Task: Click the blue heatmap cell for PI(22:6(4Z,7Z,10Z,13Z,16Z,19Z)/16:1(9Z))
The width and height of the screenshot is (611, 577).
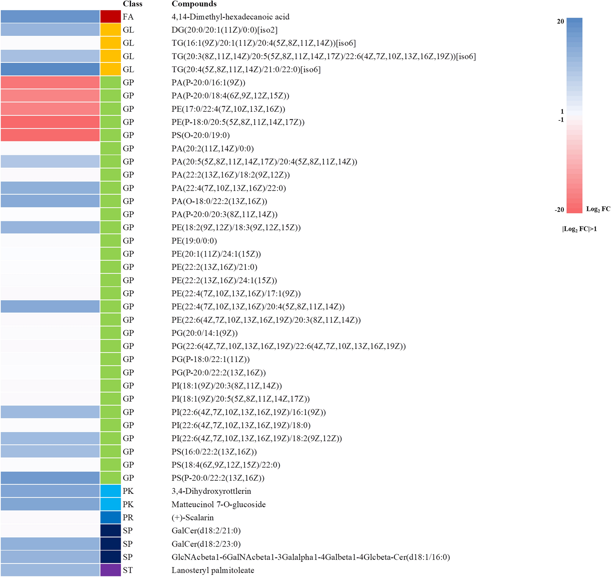Action: (x=50, y=412)
